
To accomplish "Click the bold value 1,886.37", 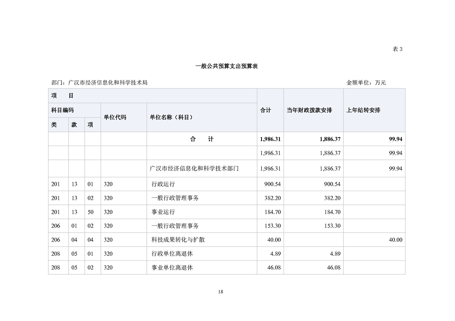I will [330, 139].
